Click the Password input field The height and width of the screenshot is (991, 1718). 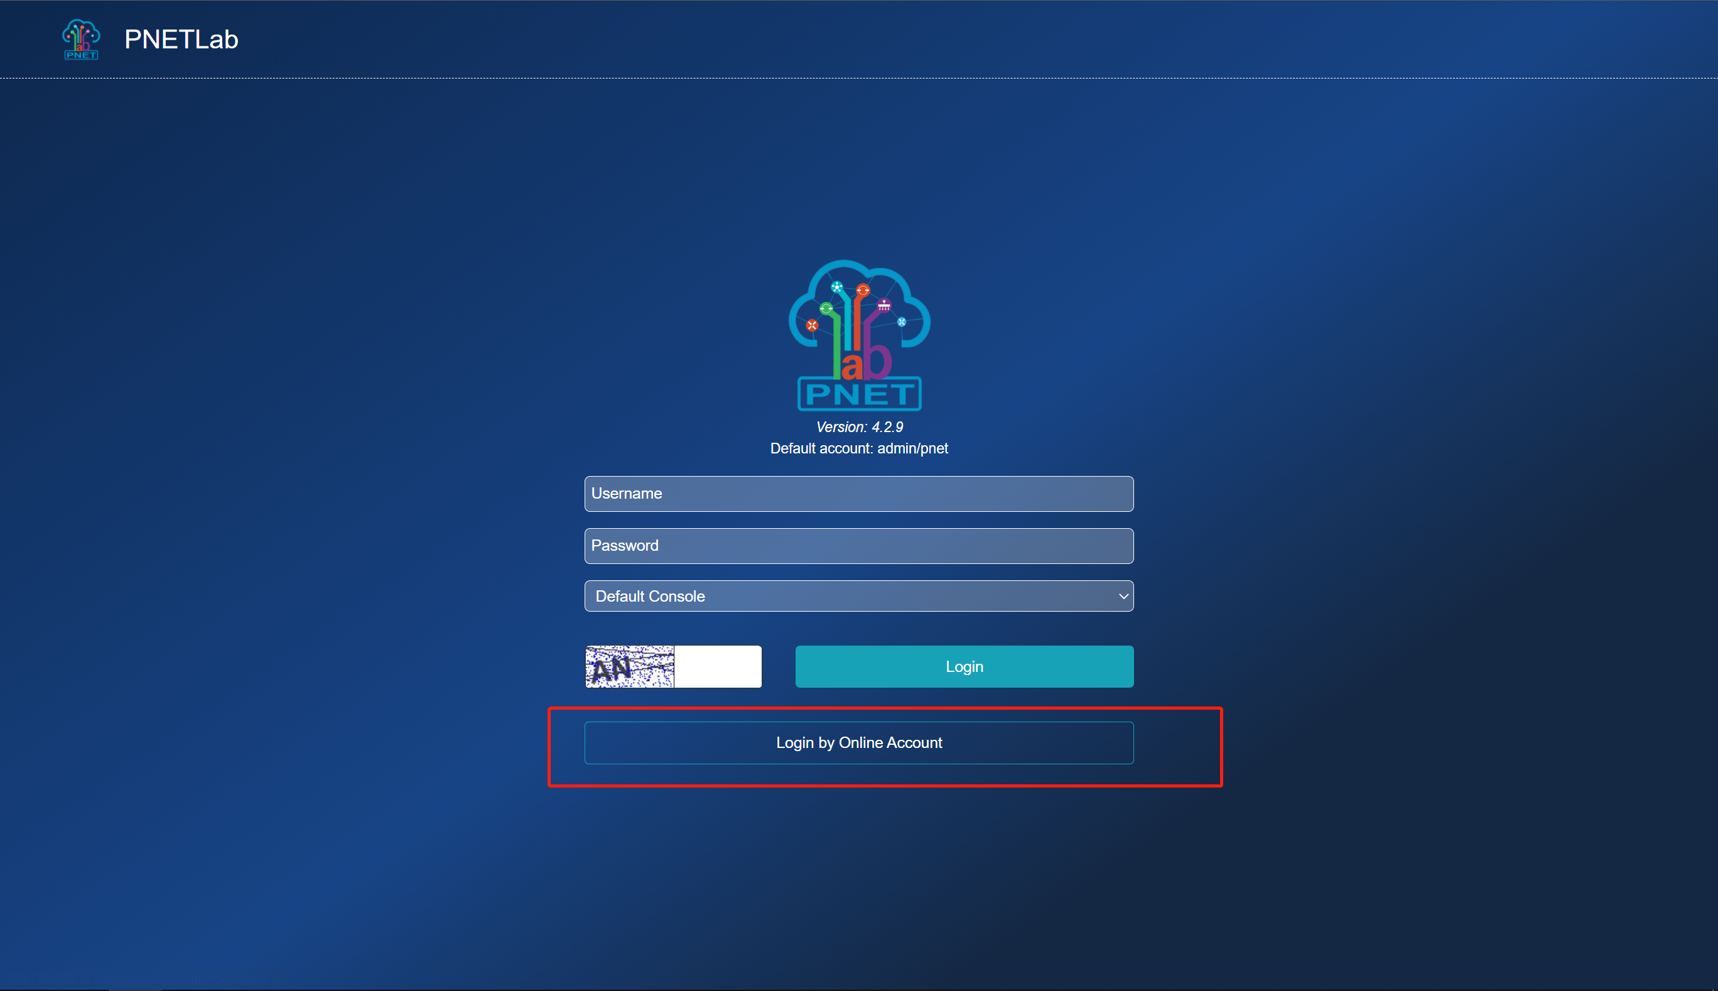point(858,545)
